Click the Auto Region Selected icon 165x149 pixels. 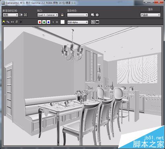click(25, 15)
